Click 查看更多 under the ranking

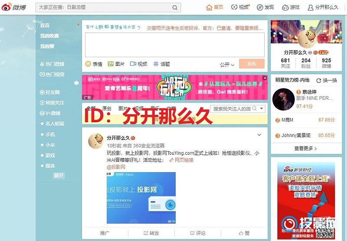click(305, 148)
